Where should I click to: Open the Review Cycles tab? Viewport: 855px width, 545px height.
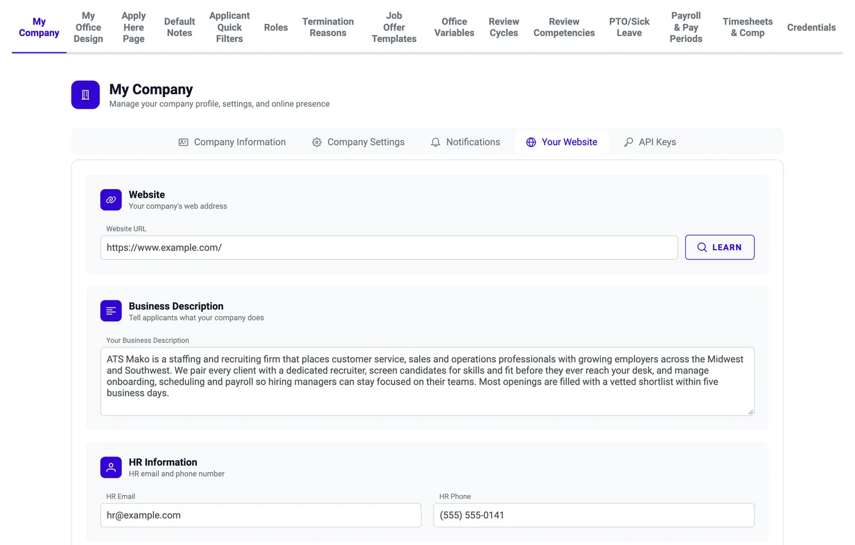(504, 27)
